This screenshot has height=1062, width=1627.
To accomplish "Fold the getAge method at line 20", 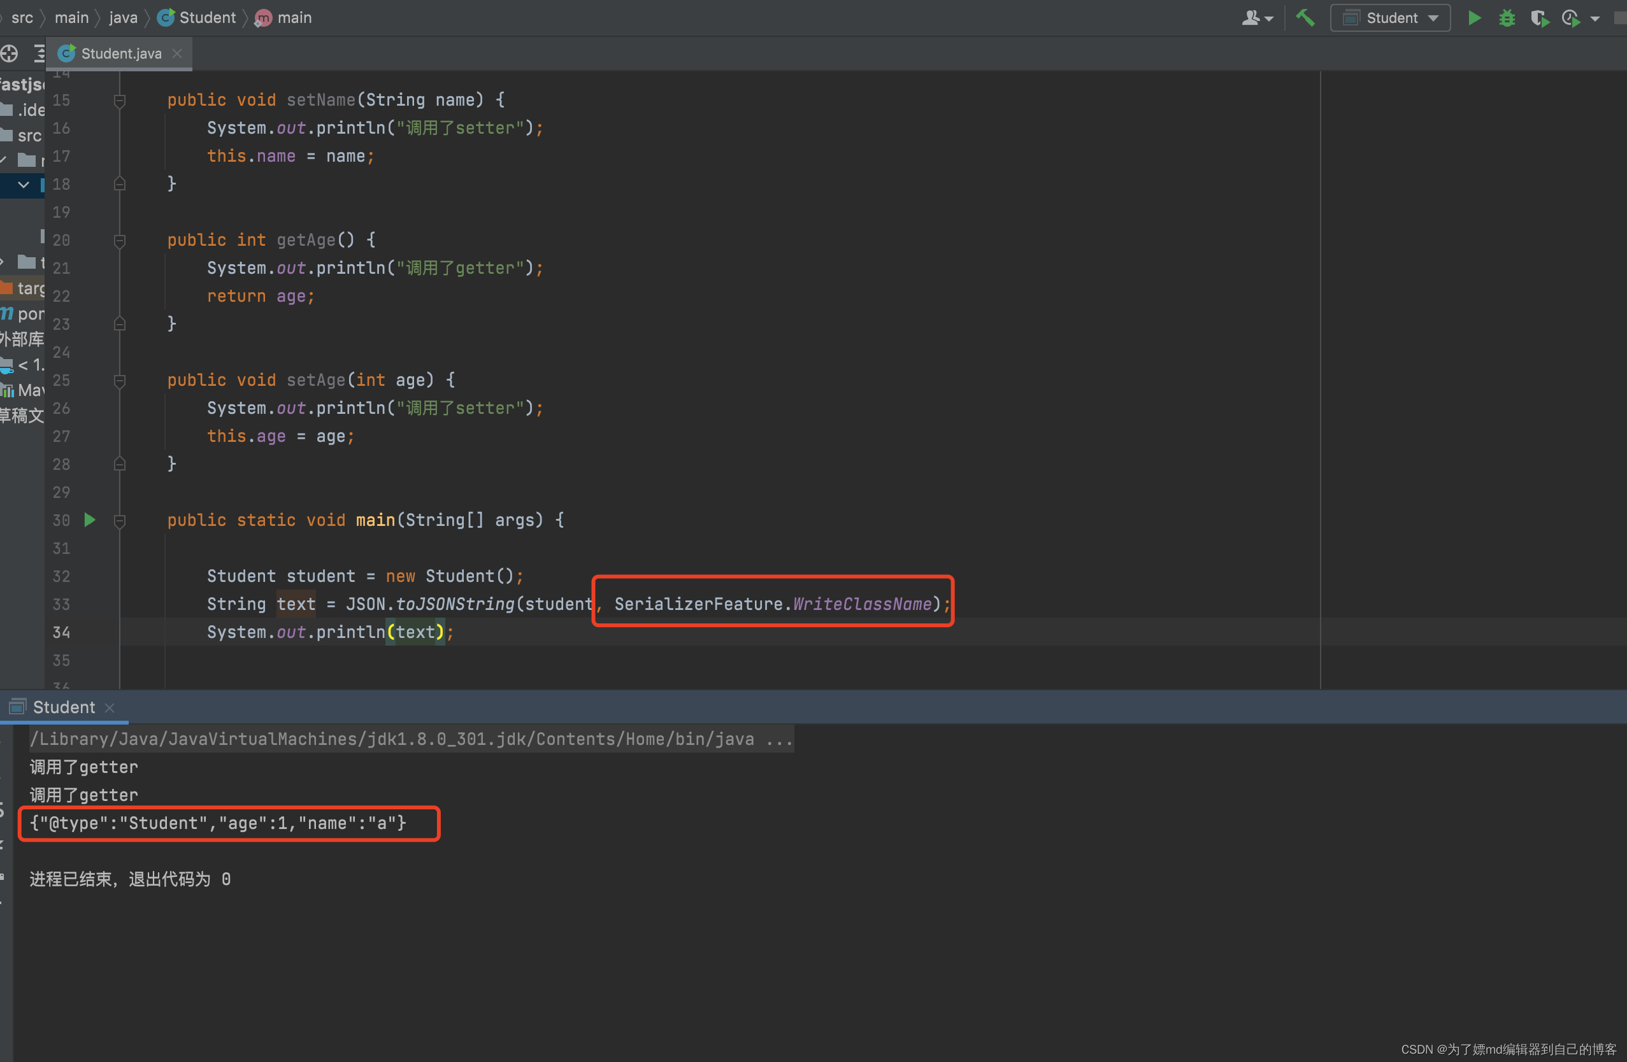I will (120, 241).
